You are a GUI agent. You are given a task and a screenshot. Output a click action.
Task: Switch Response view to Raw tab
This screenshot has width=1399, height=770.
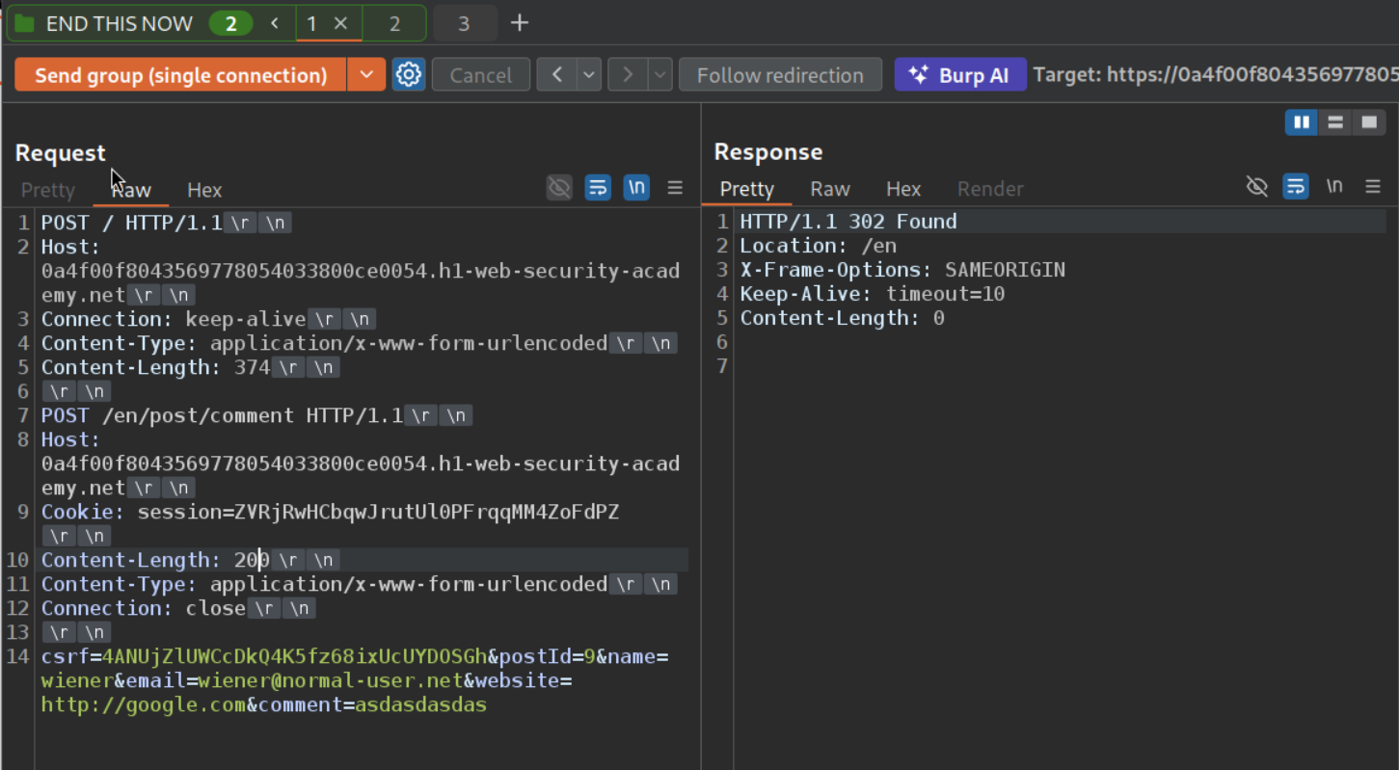[829, 189]
